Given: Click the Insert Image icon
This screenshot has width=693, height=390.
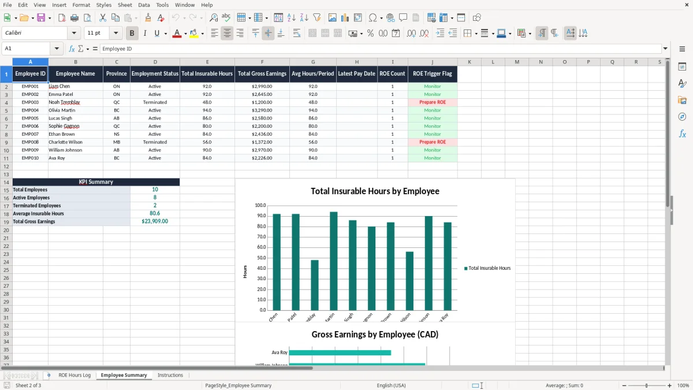Looking at the screenshot, I should pos(333,18).
